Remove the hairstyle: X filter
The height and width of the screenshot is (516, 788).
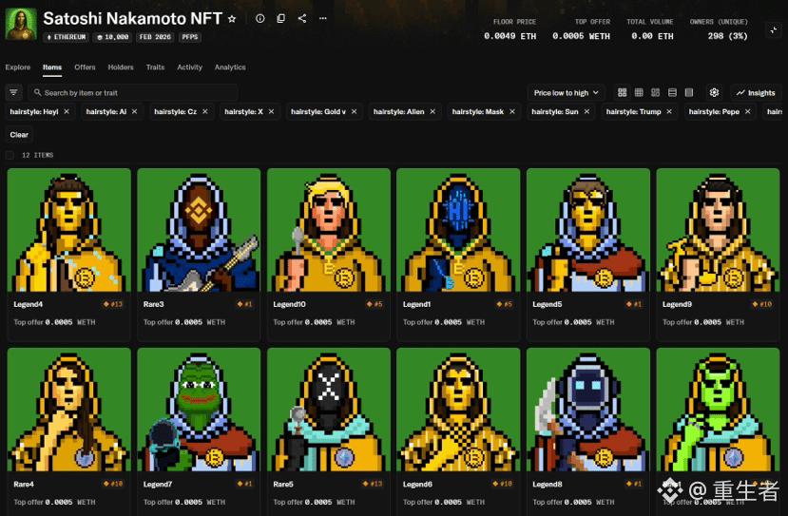click(x=271, y=111)
